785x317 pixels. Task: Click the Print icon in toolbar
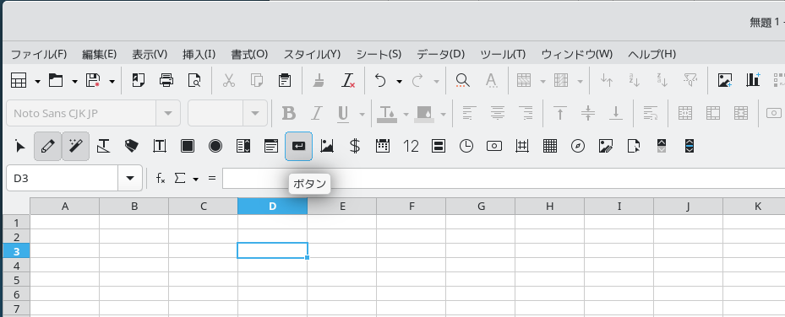pyautogui.click(x=166, y=80)
